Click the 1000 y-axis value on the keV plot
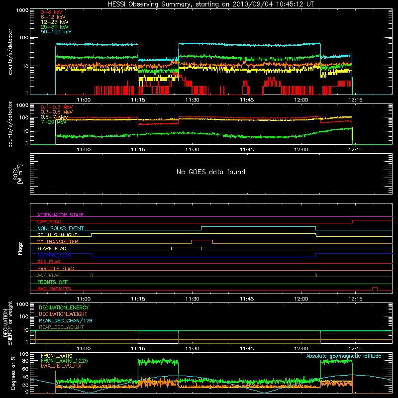The image size is (398, 398). [22, 10]
